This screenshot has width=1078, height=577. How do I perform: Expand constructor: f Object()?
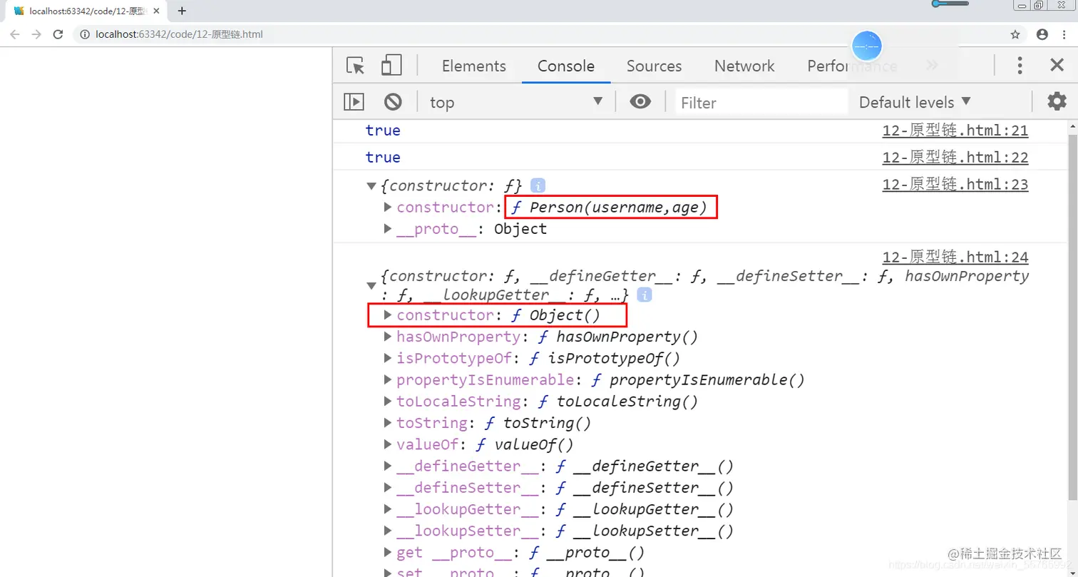point(388,315)
